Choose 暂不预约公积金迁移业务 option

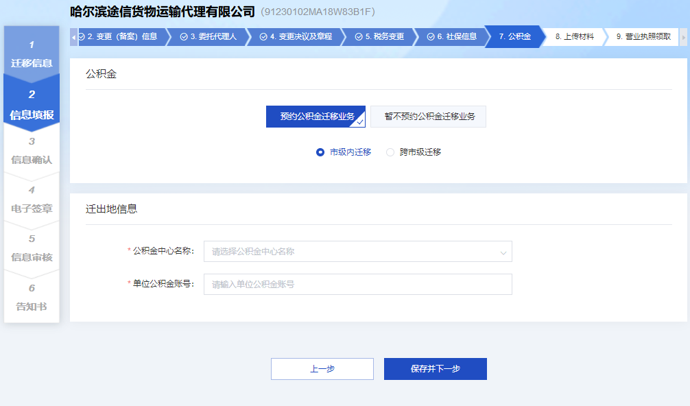pos(429,117)
